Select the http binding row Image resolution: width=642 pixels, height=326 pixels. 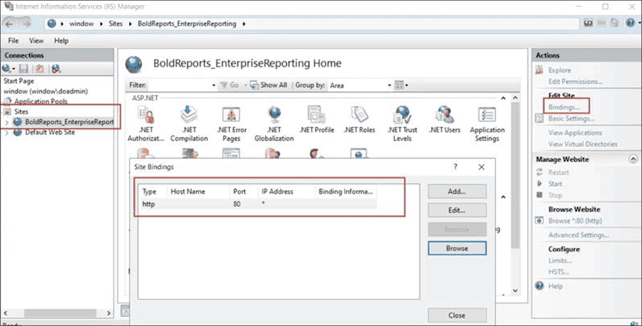coord(258,204)
